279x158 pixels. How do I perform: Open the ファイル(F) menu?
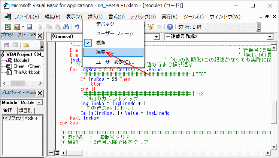pyautogui.click(x=27, y=17)
